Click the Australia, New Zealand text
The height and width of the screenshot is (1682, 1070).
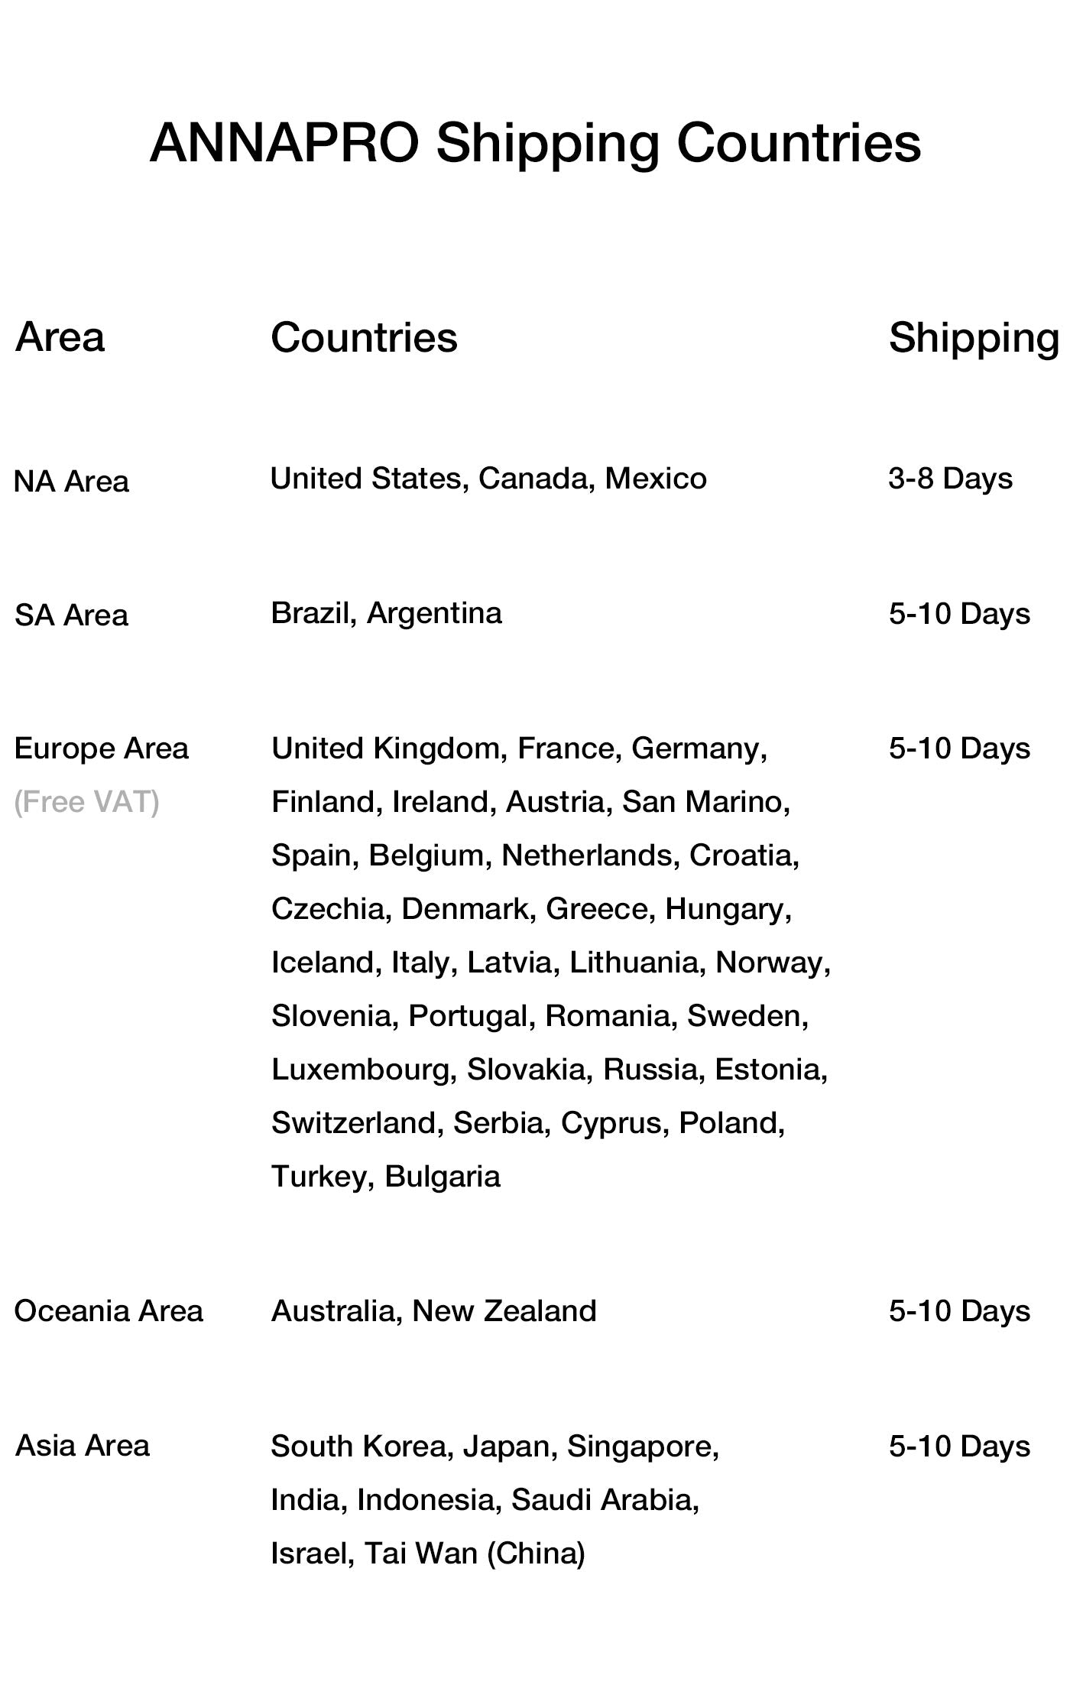[x=433, y=1311]
